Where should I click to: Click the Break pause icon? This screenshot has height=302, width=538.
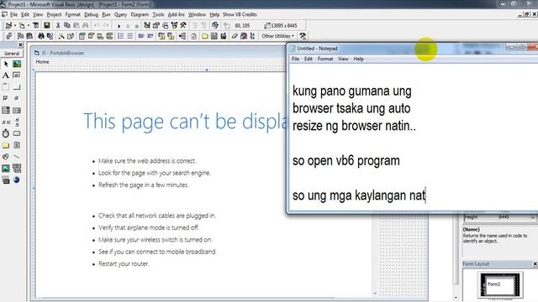[x=128, y=26]
